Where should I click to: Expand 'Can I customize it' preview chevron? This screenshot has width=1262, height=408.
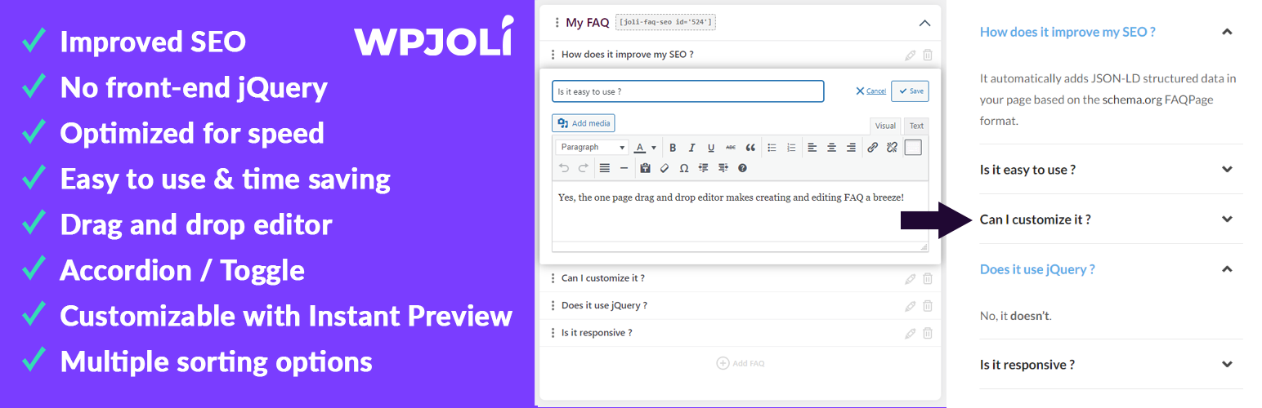1226,220
